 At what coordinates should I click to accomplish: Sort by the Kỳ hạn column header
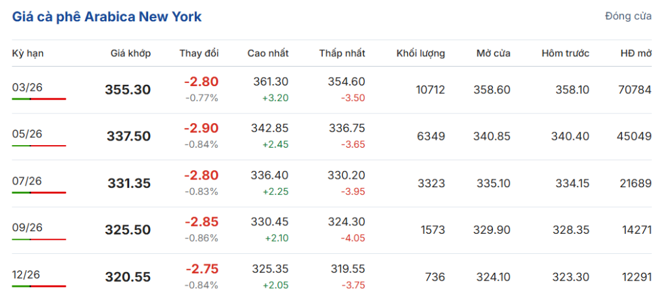[x=28, y=53]
